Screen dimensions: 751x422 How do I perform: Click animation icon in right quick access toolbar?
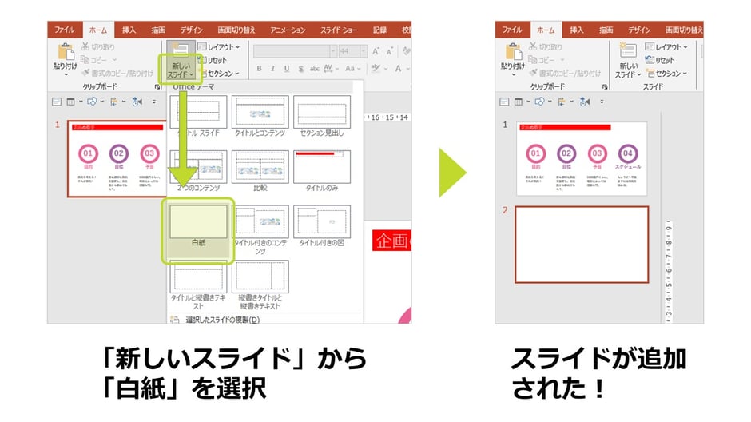[x=585, y=102]
